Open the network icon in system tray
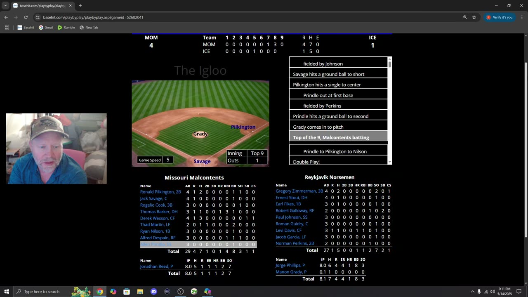528x297 pixels. point(486,292)
